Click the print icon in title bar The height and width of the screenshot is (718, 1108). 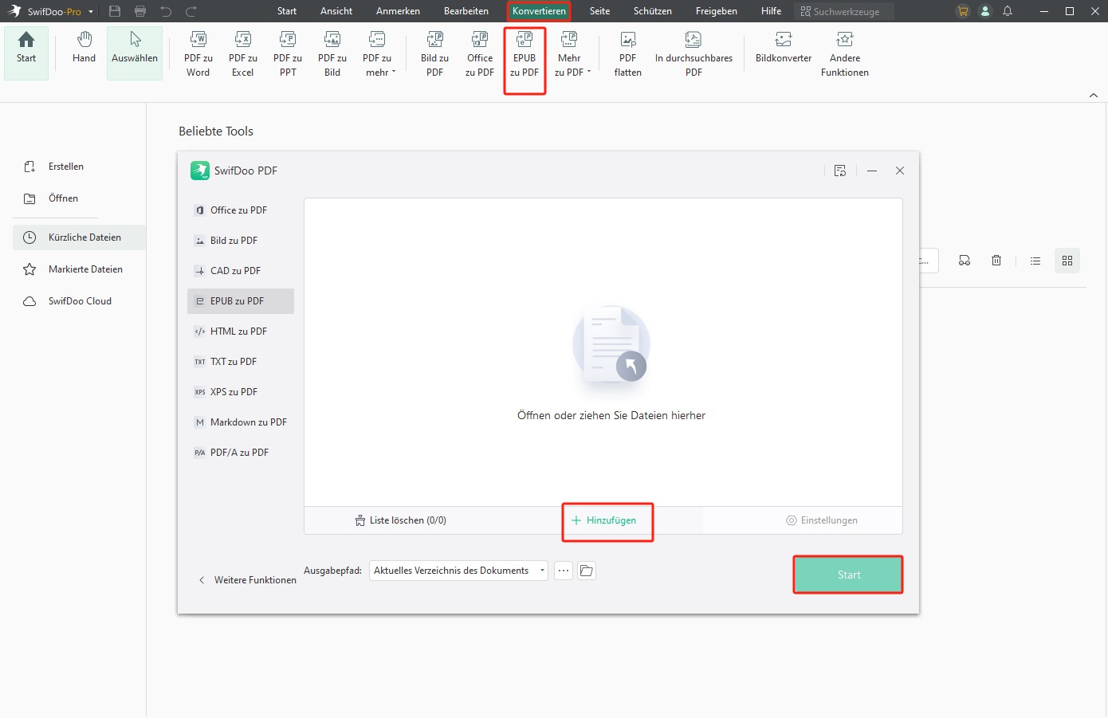click(x=140, y=11)
